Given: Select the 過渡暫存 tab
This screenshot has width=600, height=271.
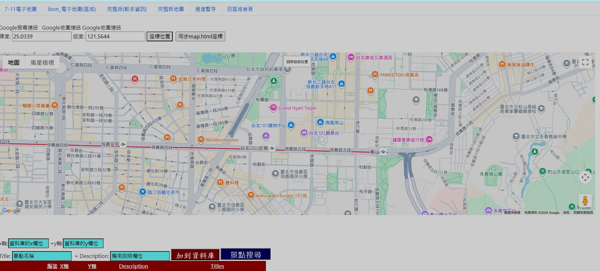Looking at the screenshot, I should tap(205, 9).
